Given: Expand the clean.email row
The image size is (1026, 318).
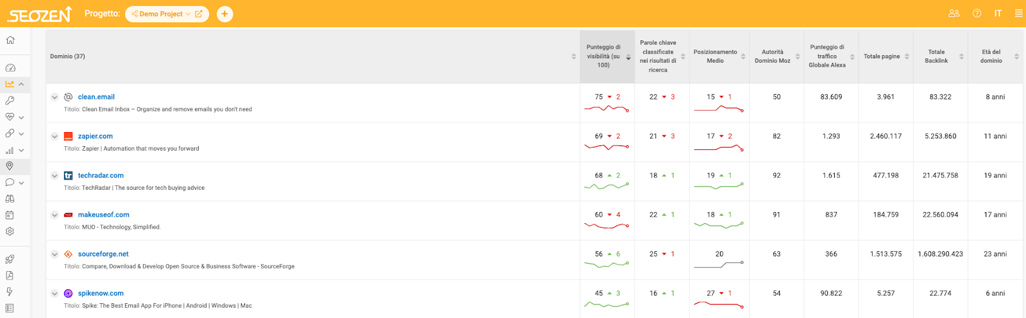Looking at the screenshot, I should pyautogui.click(x=55, y=97).
